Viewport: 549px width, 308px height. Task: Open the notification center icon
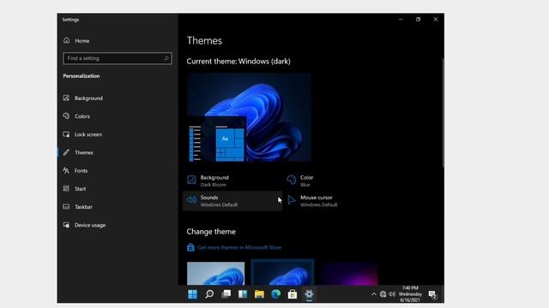pyautogui.click(x=432, y=294)
